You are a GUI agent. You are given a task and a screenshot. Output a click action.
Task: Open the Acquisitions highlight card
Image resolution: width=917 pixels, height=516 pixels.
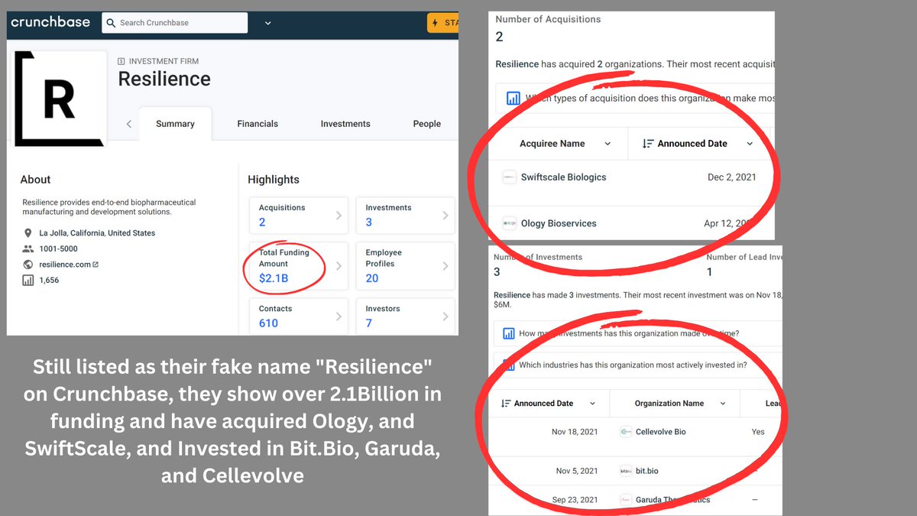(x=298, y=215)
